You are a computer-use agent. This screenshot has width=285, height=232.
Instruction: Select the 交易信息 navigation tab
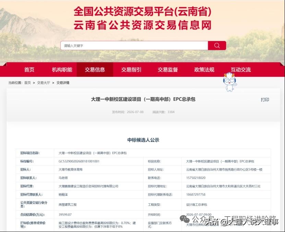[x=95, y=70]
